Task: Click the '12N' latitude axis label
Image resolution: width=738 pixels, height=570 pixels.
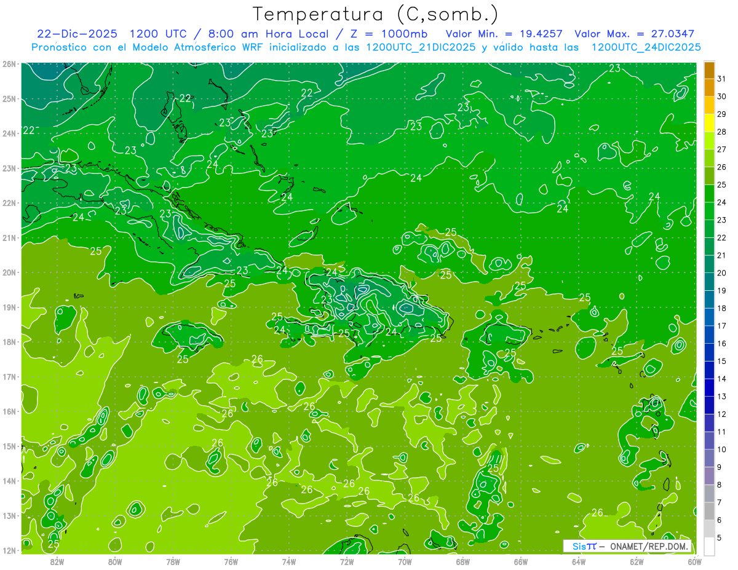Action: [9, 550]
